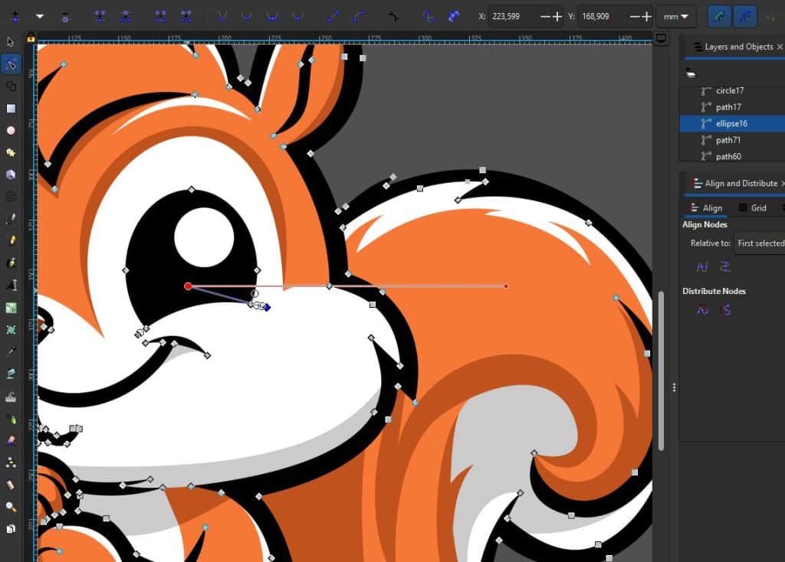Select the Tweak tool
This screenshot has width=785, height=562.
11,397
